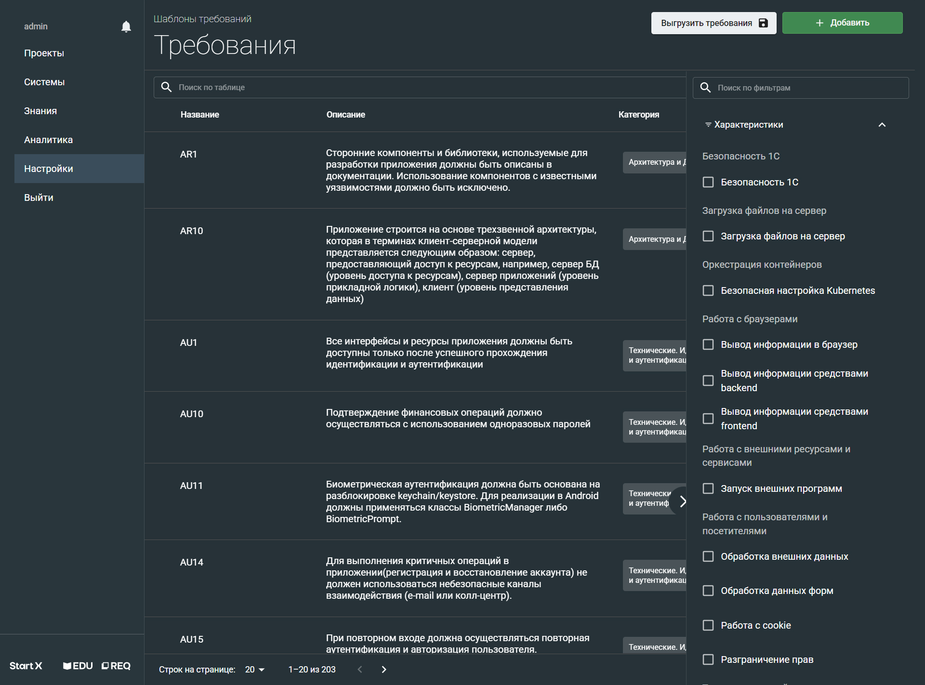Click the table search magnifier icon
The image size is (925, 685).
pos(166,87)
